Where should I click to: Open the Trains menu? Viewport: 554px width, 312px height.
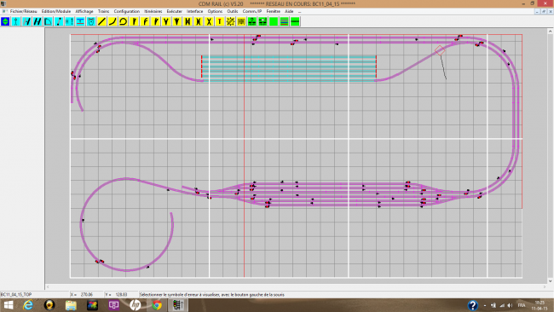tap(103, 11)
